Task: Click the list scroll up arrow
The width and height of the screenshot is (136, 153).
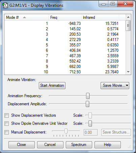Action: (128, 17)
